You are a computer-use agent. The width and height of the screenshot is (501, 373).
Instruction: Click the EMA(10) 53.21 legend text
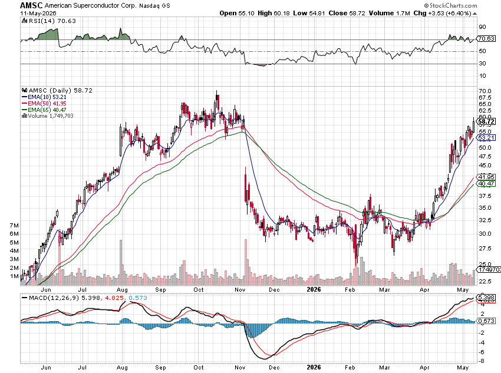click(47, 97)
